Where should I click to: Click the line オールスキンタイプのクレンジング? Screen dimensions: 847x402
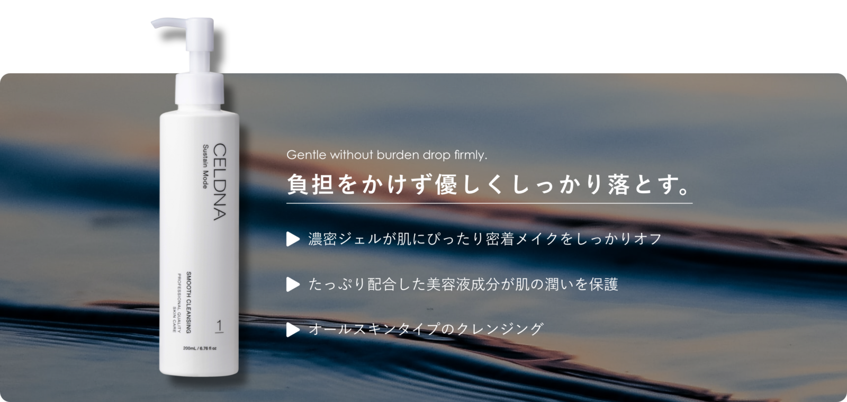click(426, 329)
